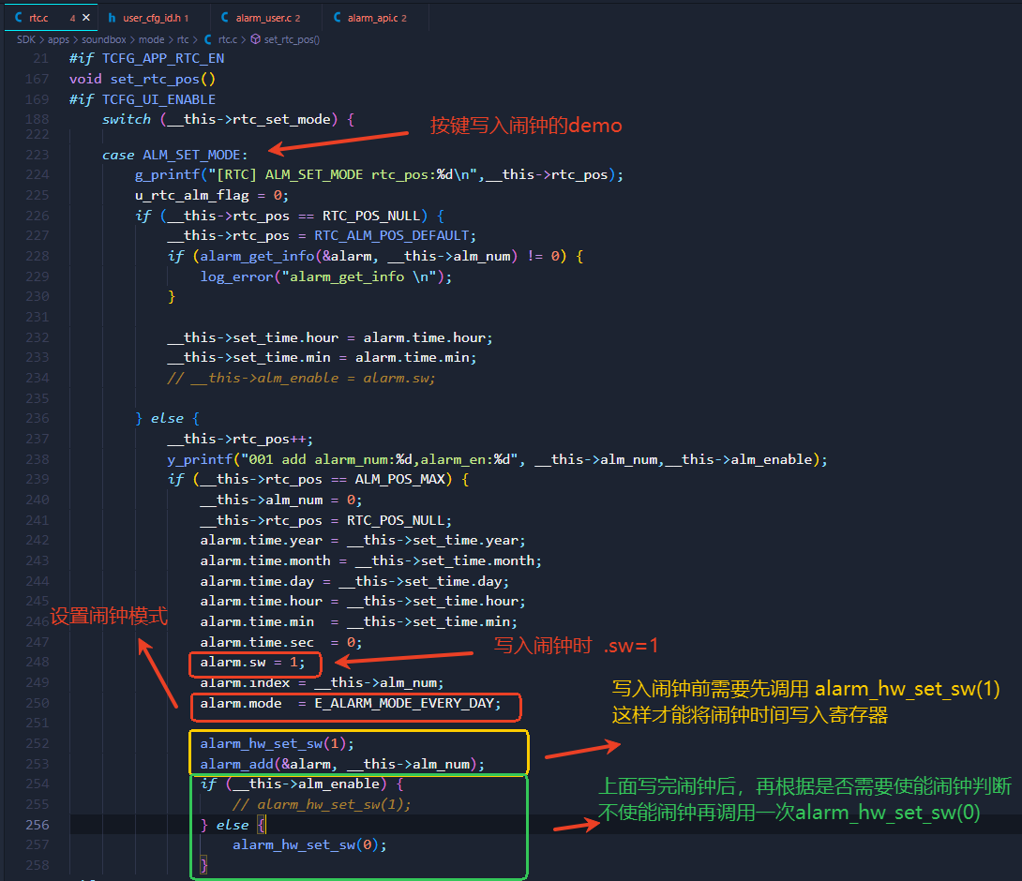Open the alarm_user.c tab
This screenshot has width=1022, height=881.
tap(266, 18)
